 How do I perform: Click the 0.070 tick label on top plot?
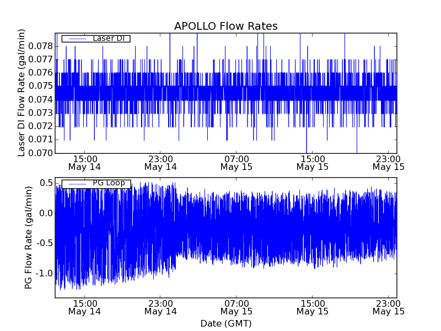click(41, 153)
